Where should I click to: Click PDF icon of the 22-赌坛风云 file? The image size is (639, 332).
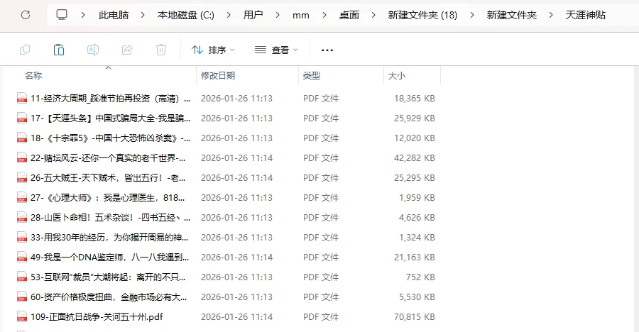click(x=21, y=157)
